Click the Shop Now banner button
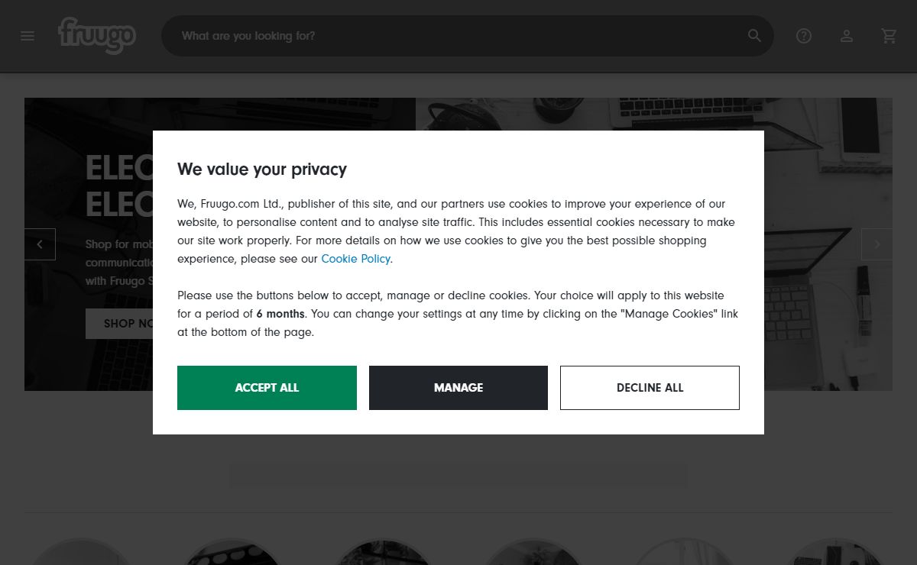917x565 pixels. 120,324
